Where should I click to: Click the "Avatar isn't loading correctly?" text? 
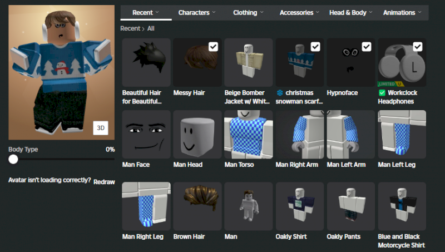(50, 180)
